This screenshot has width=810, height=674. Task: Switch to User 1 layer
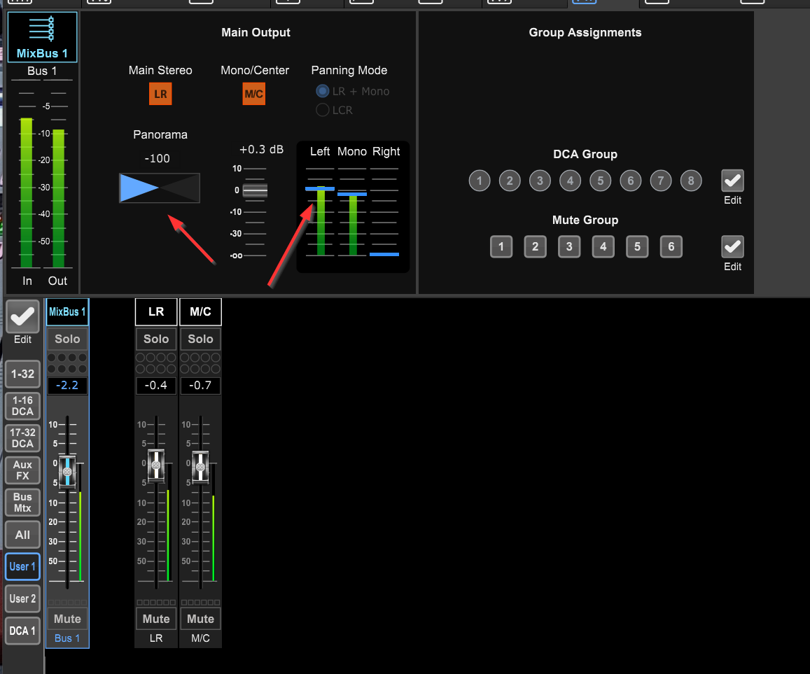[22, 567]
